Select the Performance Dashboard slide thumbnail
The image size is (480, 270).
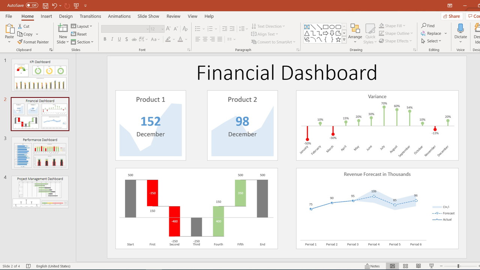tap(40, 153)
